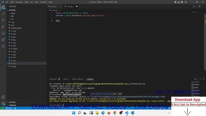Image resolution: width=206 pixels, height=116 pixels.
Task: Open the Accounts menu icon
Action: point(3,97)
